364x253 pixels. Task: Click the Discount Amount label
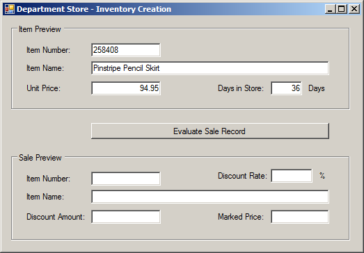point(56,217)
